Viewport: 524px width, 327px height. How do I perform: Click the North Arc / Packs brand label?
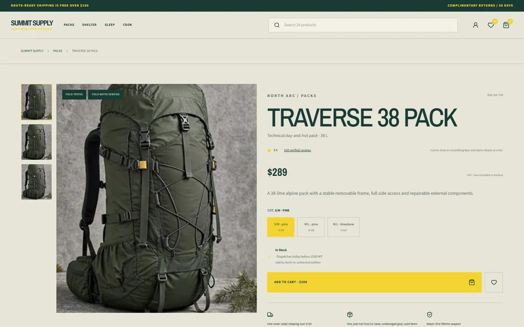292,96
